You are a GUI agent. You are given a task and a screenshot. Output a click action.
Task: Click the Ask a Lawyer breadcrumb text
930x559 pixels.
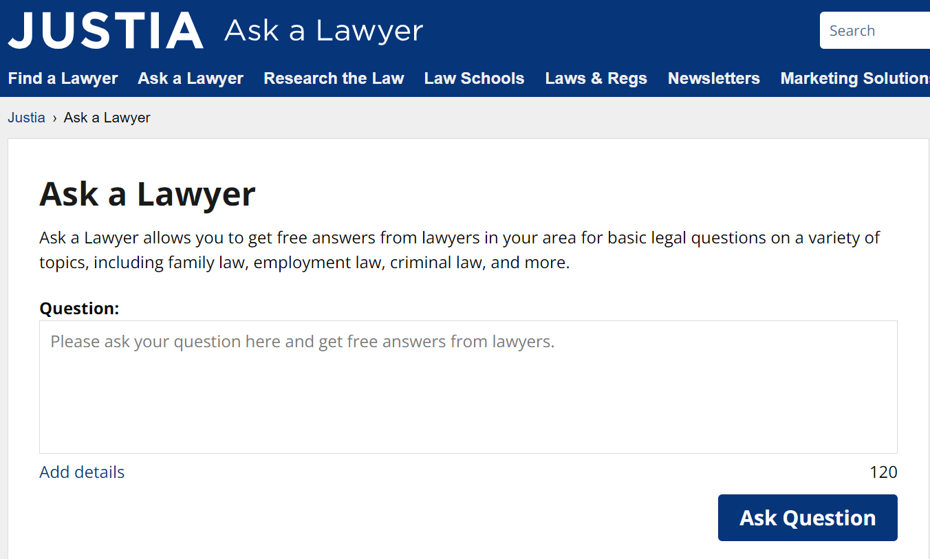[107, 118]
